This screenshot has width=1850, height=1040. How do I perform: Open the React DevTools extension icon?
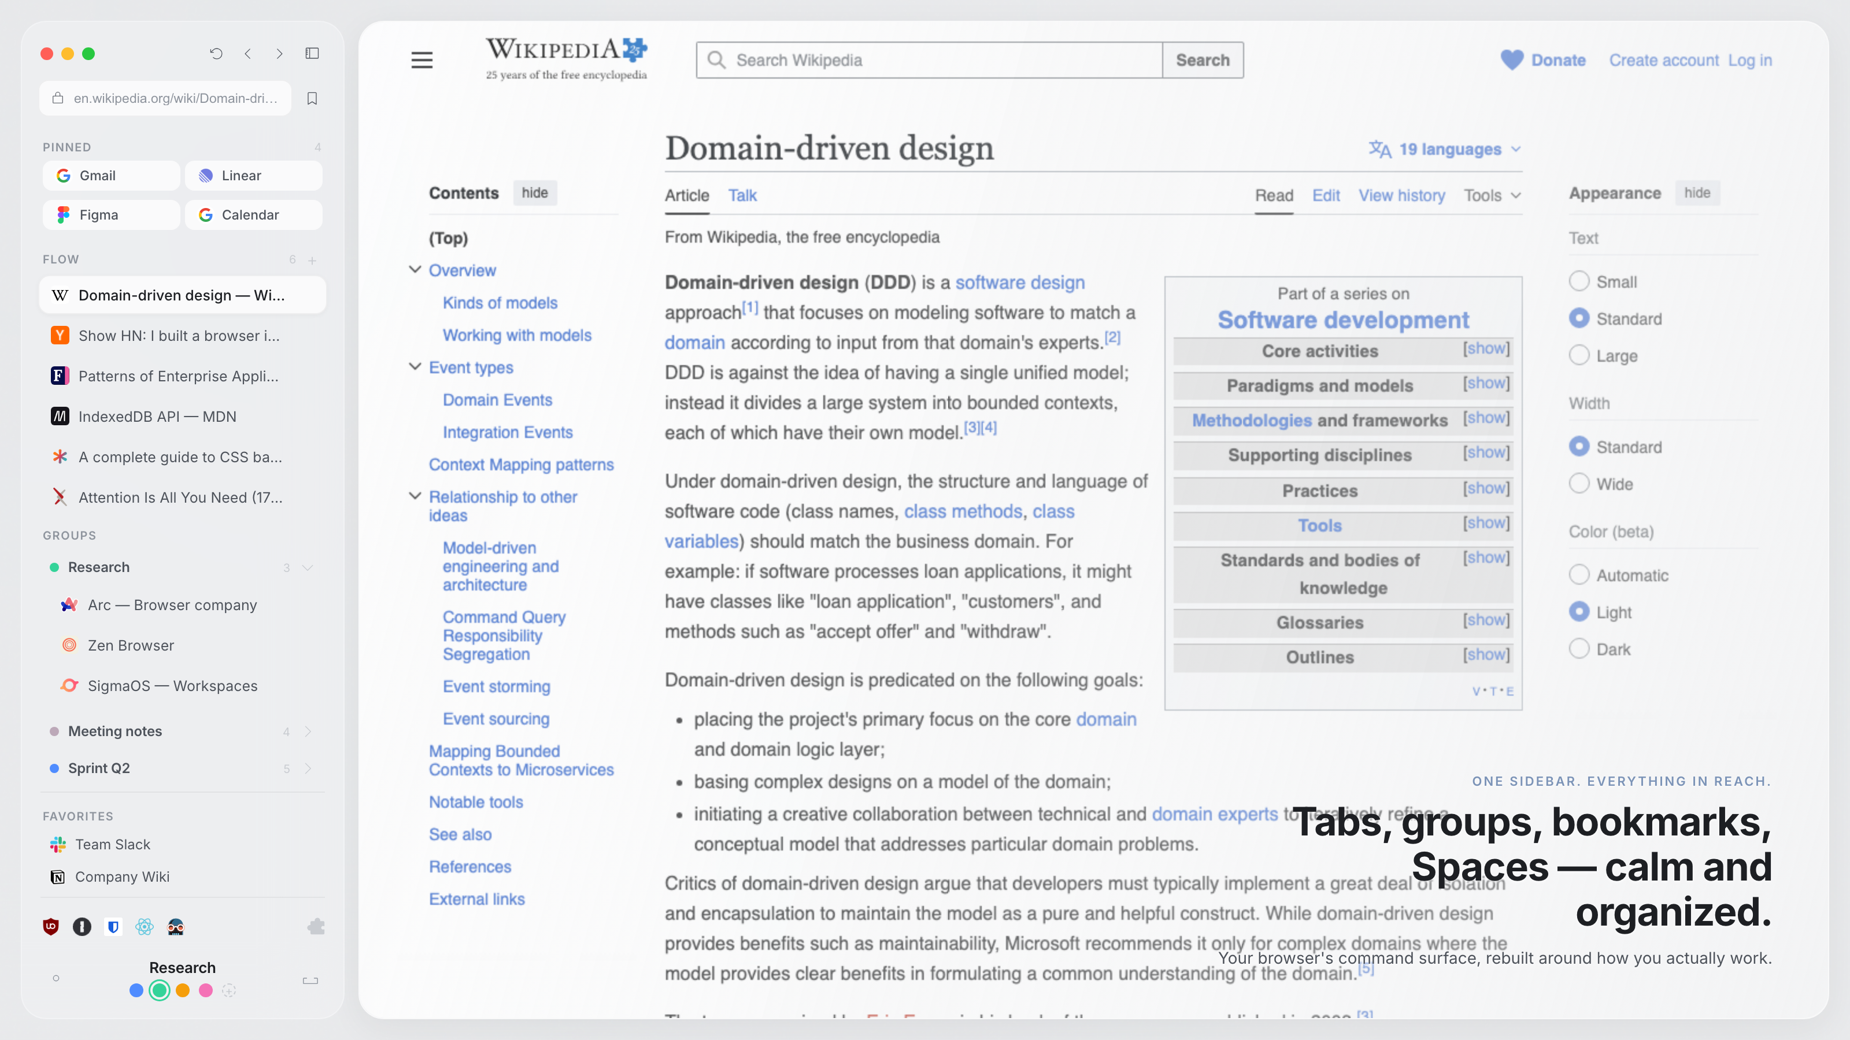click(145, 927)
